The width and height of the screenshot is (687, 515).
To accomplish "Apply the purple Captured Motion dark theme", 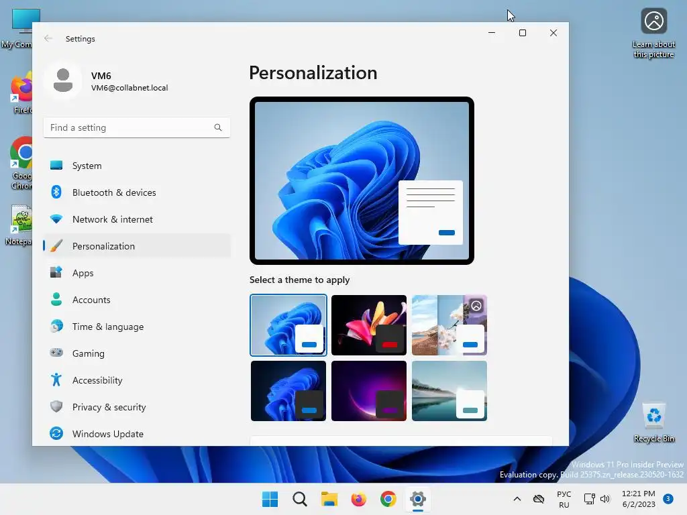I will tap(369, 391).
